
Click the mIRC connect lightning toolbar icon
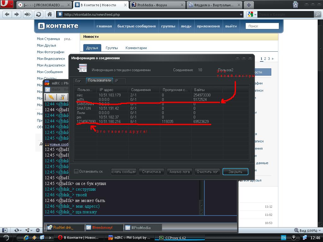pos(51,97)
